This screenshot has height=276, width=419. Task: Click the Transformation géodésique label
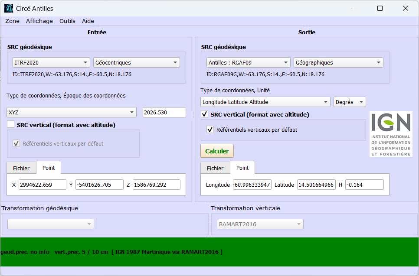40,208
